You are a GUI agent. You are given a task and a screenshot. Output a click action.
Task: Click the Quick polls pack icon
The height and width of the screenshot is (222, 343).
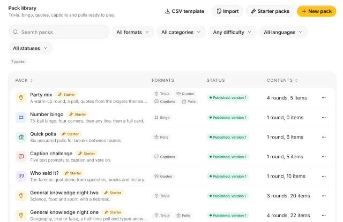pos(21,137)
